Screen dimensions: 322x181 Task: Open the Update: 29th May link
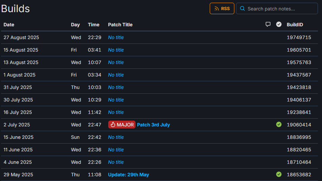point(128,175)
